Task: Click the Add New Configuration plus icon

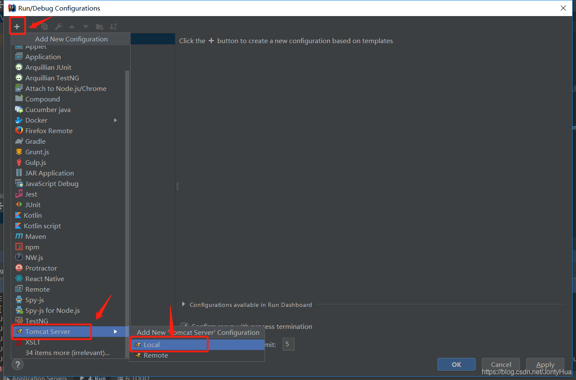Action: point(17,26)
